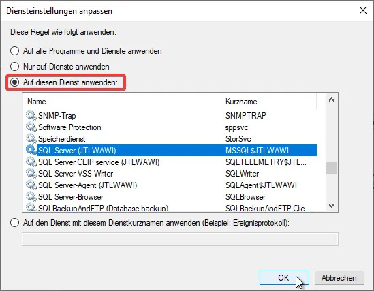Click the service list scrollbar thumb
Viewport: 374px width, 291px height.
tap(331, 168)
